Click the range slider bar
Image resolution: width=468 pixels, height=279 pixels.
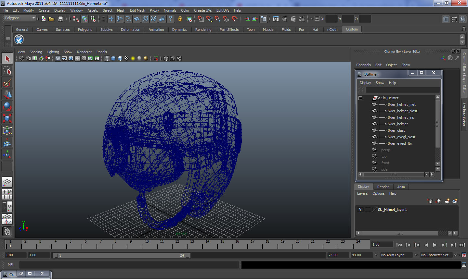pos(122,255)
